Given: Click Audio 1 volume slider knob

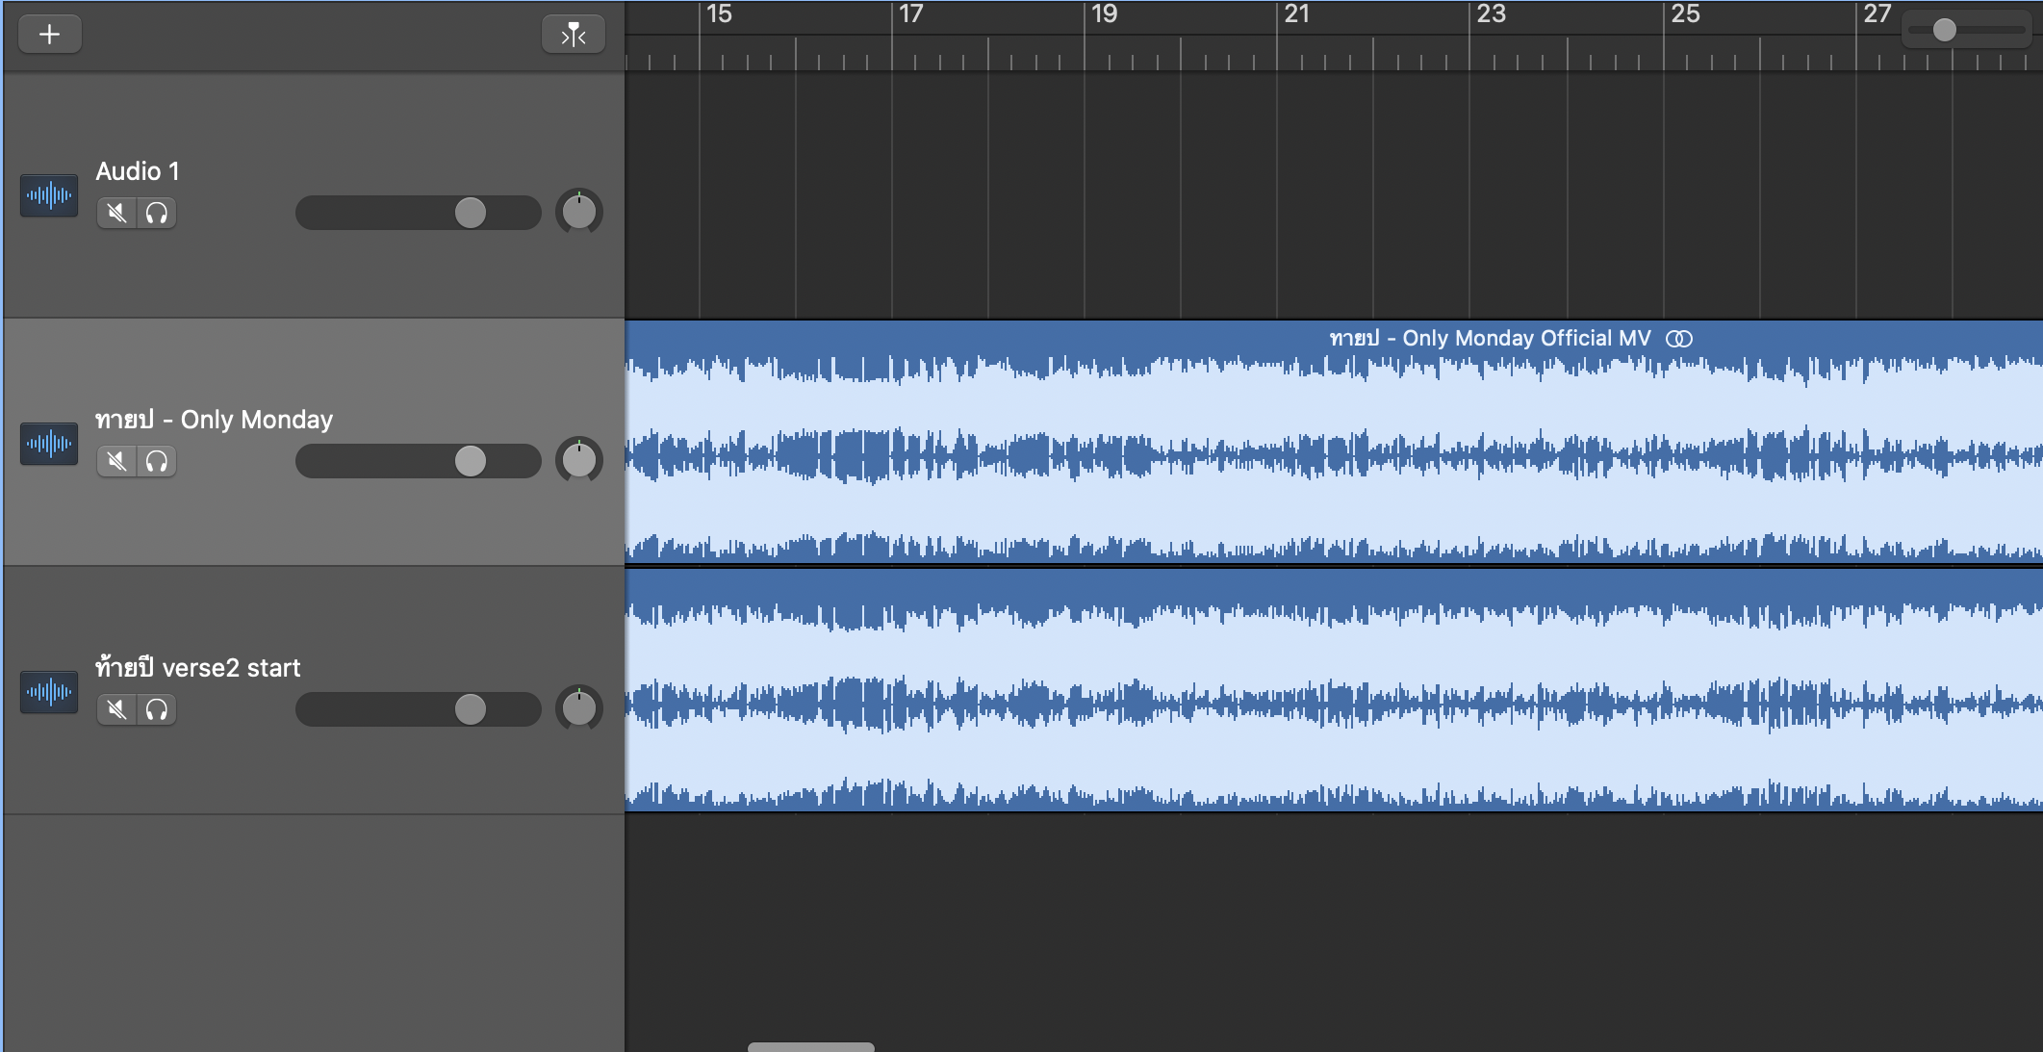Looking at the screenshot, I should click(471, 213).
